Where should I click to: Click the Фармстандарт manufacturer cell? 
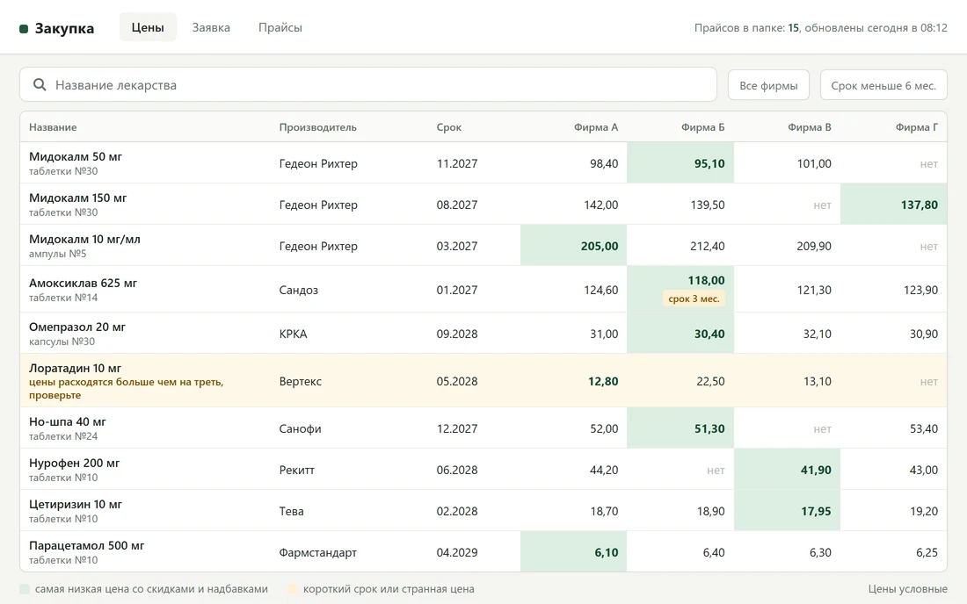317,552
